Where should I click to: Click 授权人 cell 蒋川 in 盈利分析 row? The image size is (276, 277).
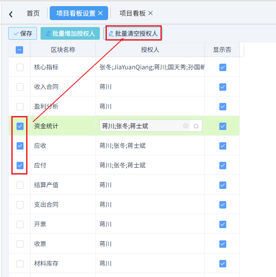tap(150, 106)
